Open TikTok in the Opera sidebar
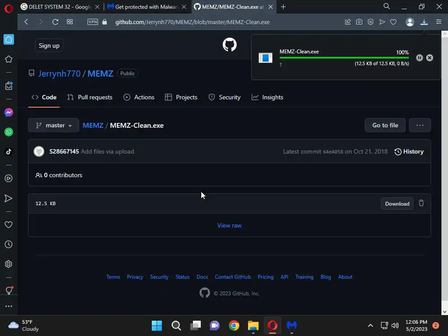The width and height of the screenshot is (448, 336). point(9,152)
